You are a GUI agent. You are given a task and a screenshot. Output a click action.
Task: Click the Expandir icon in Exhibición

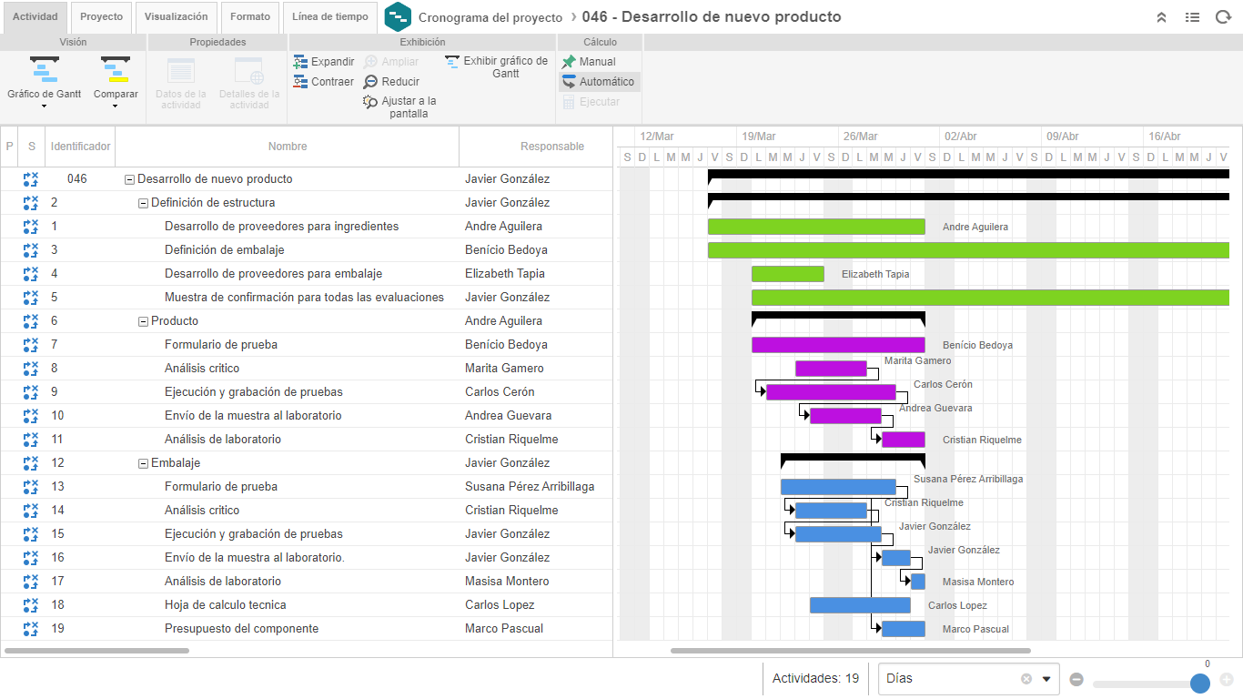tap(300, 62)
